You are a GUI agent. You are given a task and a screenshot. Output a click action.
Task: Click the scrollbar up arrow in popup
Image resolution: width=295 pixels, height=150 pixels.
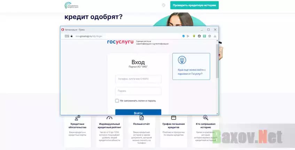pos(217,41)
